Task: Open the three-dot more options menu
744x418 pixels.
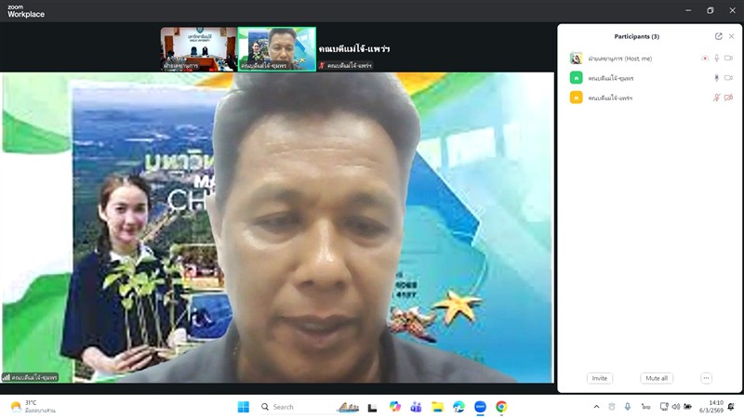Action: click(706, 378)
